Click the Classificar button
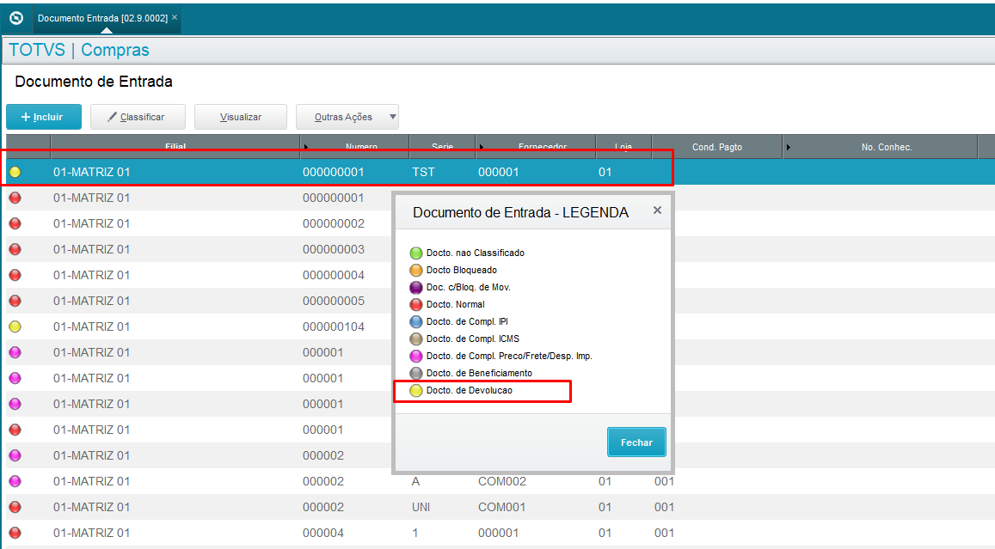This screenshot has width=995, height=549. pyautogui.click(x=138, y=117)
